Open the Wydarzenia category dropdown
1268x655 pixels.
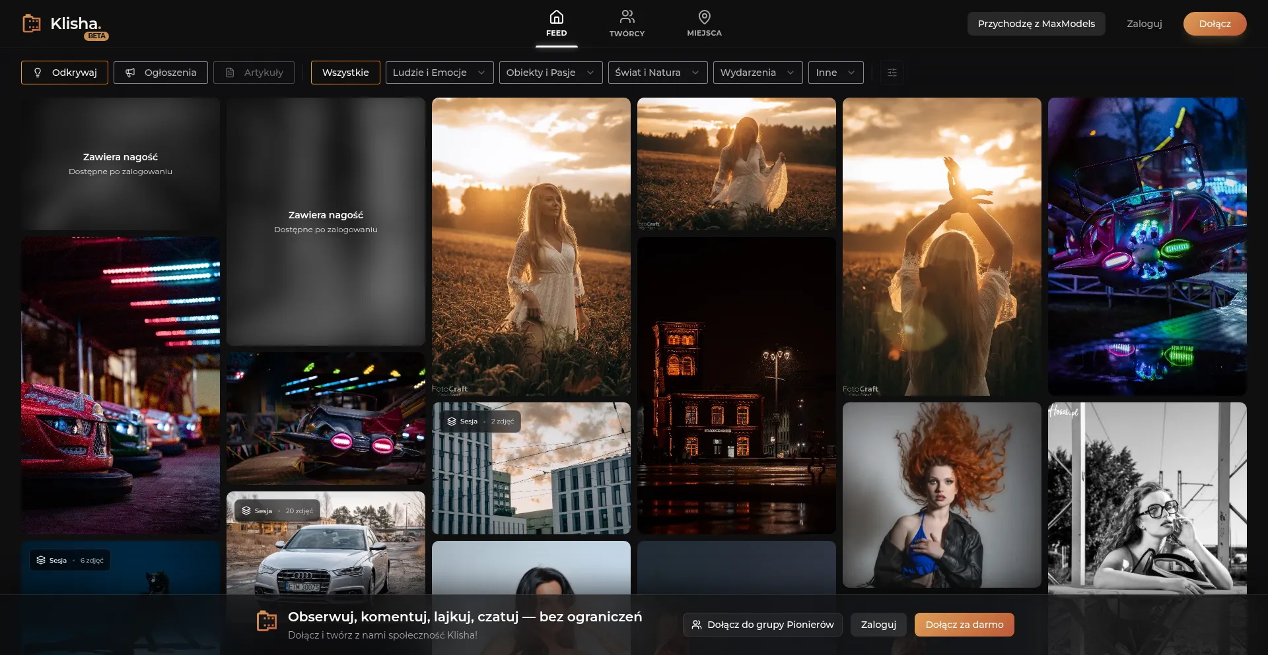tap(757, 73)
